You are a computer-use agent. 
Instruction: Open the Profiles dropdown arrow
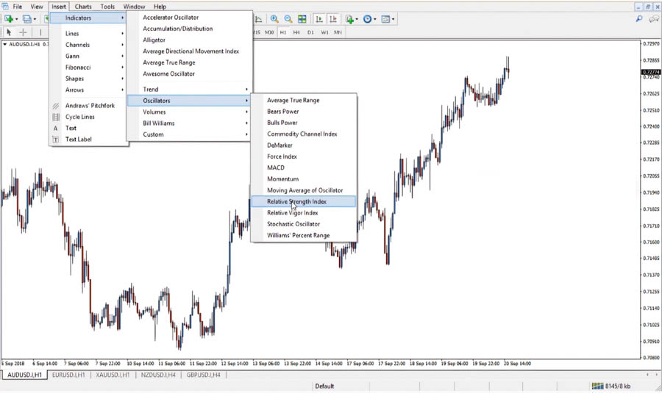(35, 19)
